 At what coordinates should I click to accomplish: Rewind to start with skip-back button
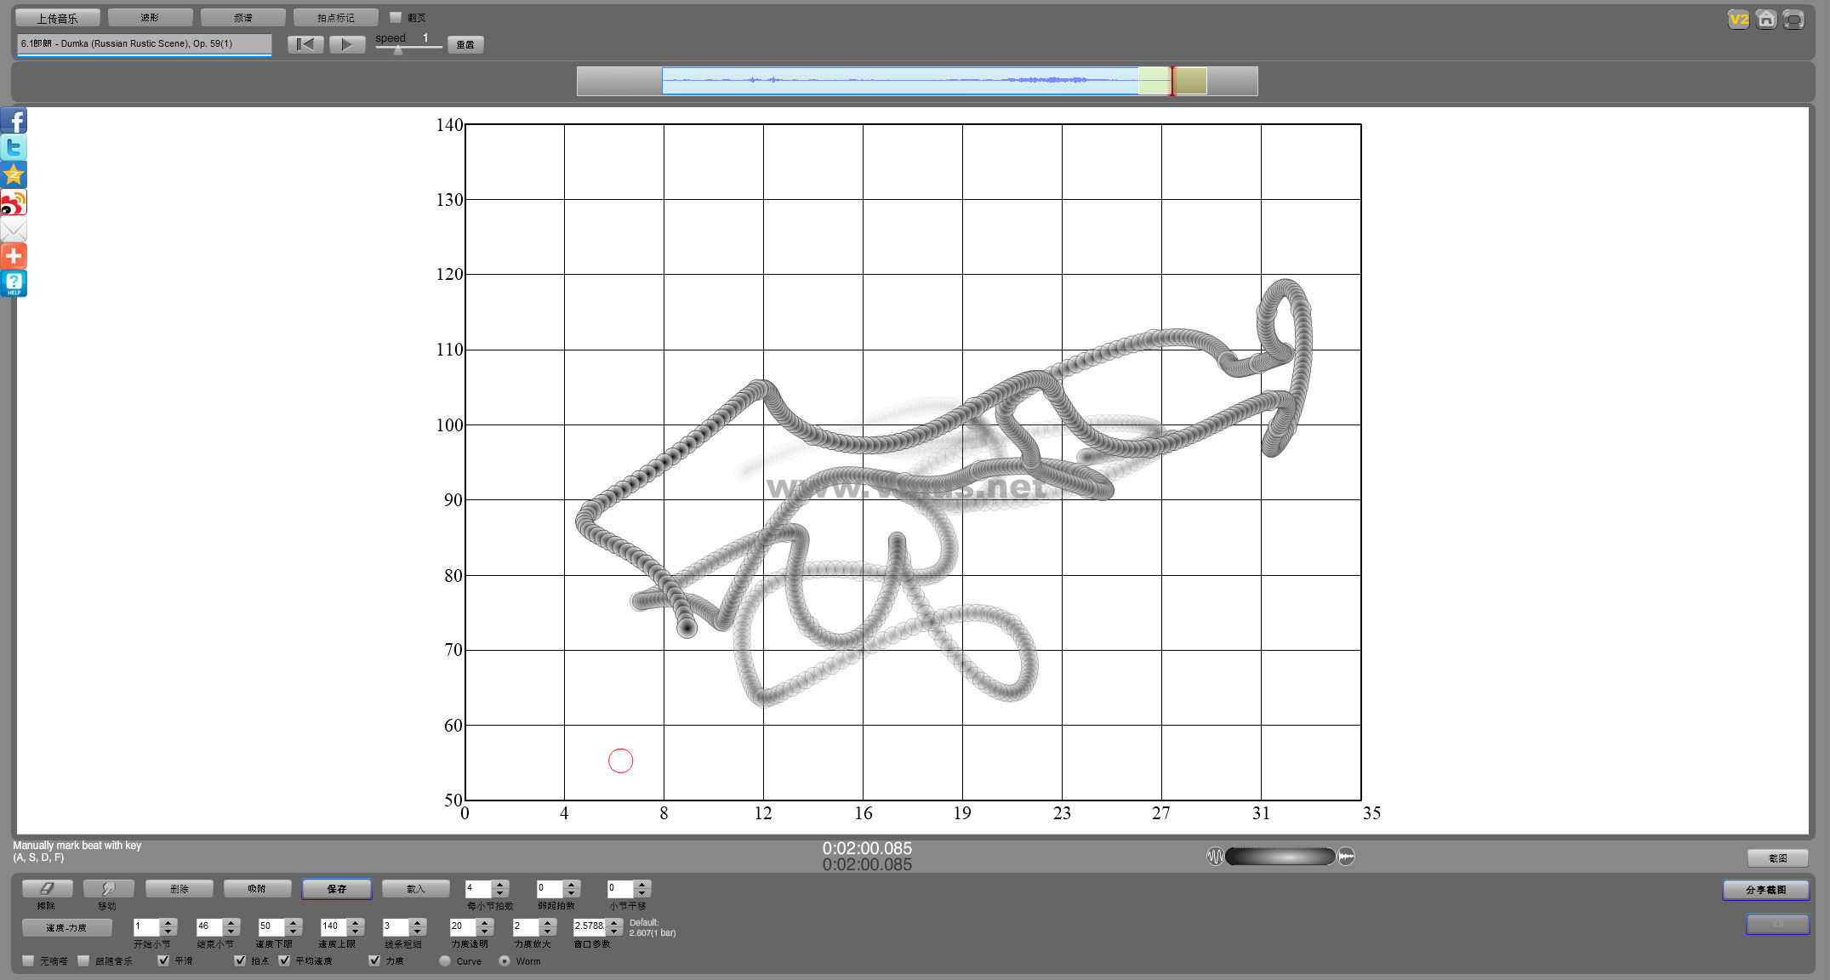tap(305, 44)
